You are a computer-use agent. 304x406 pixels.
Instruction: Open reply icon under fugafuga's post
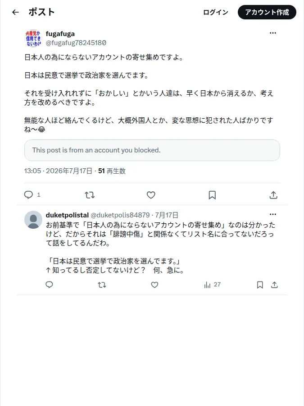click(28, 195)
